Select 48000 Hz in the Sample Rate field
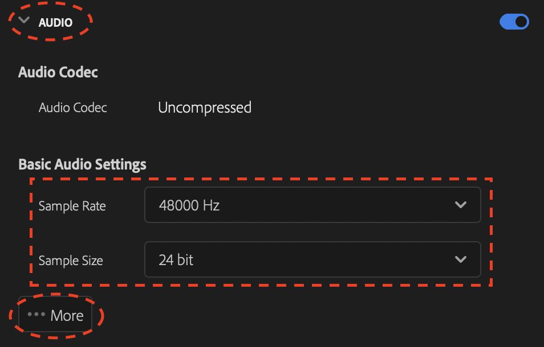Image resolution: width=544 pixels, height=347 pixels. (190, 205)
